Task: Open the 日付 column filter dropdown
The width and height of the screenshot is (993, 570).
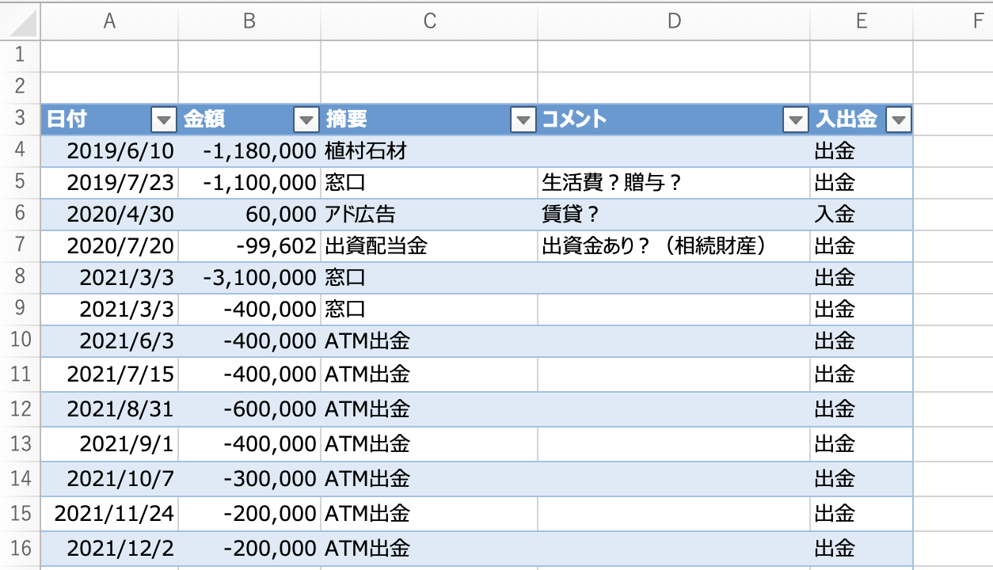Action: pyautogui.click(x=163, y=120)
